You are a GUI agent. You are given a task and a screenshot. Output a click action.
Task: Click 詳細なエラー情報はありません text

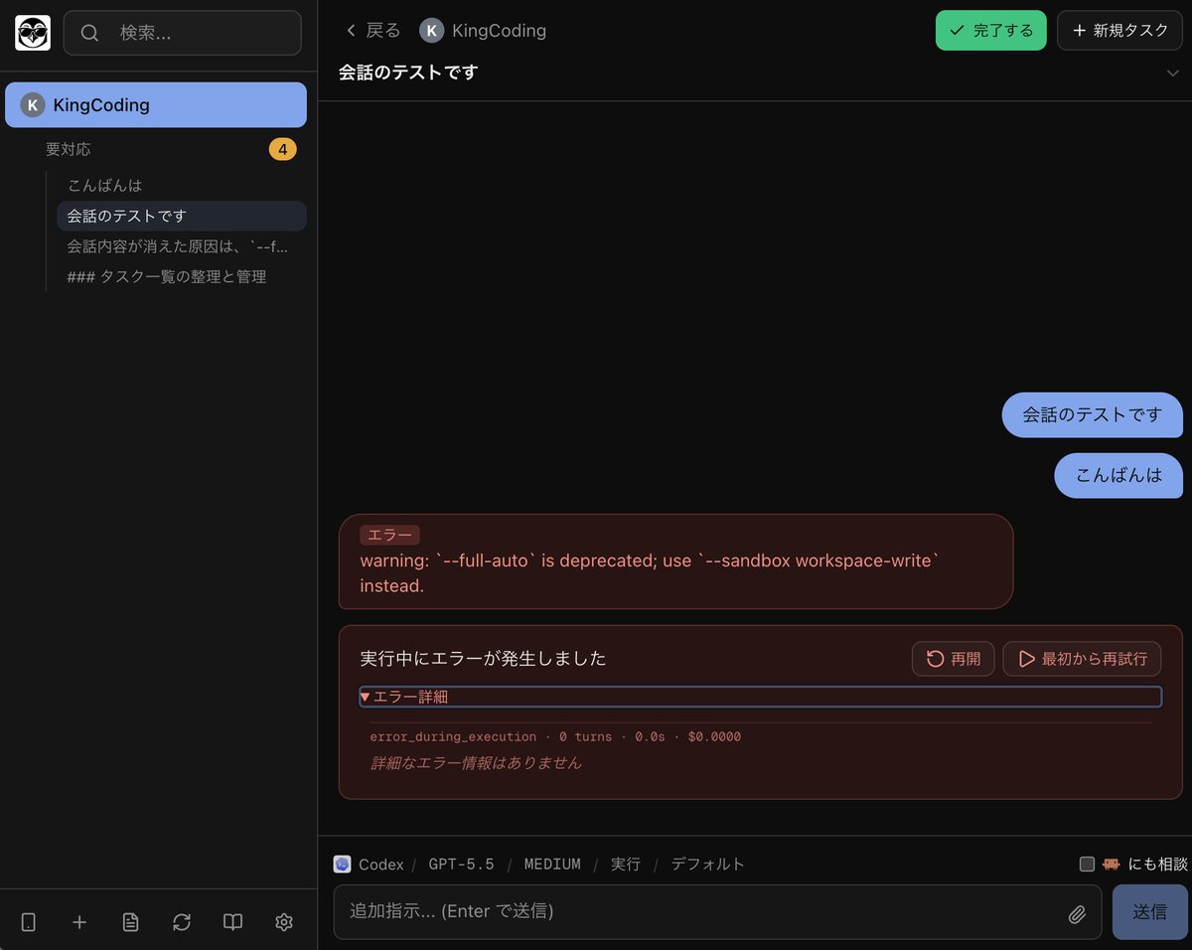pyautogui.click(x=476, y=763)
